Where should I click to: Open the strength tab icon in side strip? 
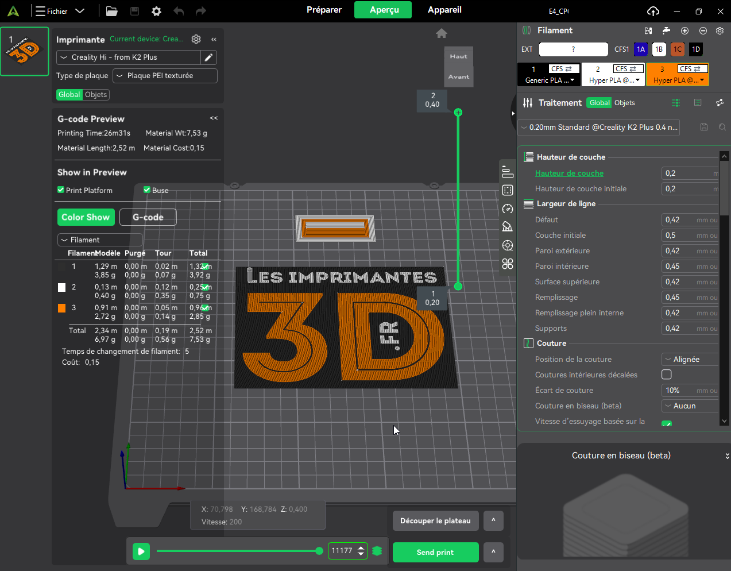coord(508,190)
